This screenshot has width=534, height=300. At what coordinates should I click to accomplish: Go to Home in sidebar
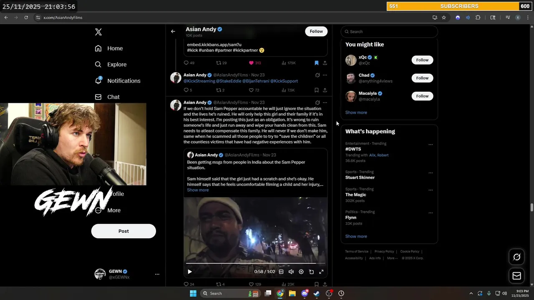coord(109,48)
